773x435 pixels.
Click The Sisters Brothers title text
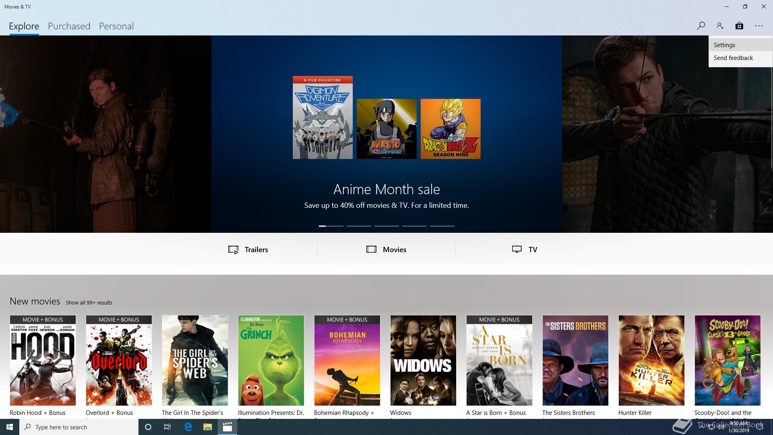click(x=568, y=413)
